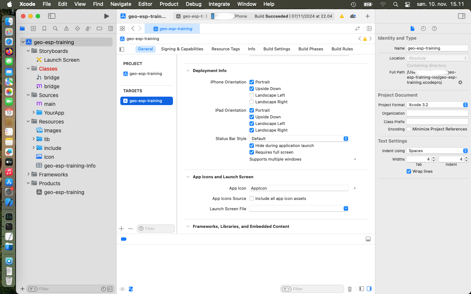
Task: Check Minimize Project References
Action: click(x=409, y=129)
